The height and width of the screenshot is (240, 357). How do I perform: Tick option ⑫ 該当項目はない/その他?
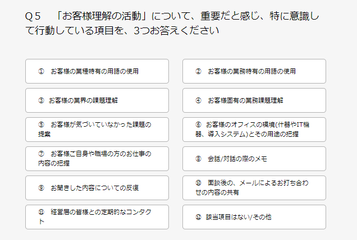coord(254,217)
